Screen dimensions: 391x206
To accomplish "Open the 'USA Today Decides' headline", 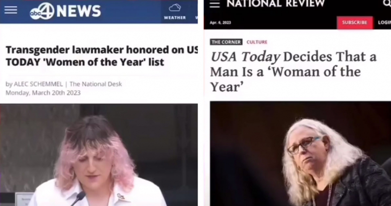I will [293, 72].
